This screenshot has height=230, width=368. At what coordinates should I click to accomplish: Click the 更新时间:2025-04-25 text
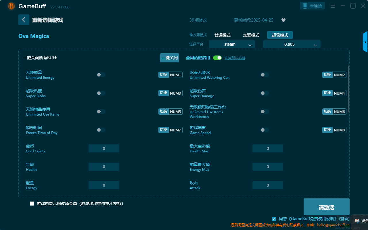[254, 20]
